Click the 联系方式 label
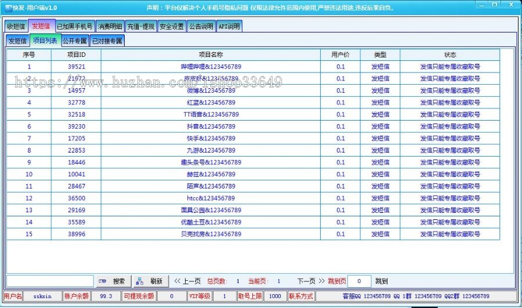 pyautogui.click(x=301, y=296)
